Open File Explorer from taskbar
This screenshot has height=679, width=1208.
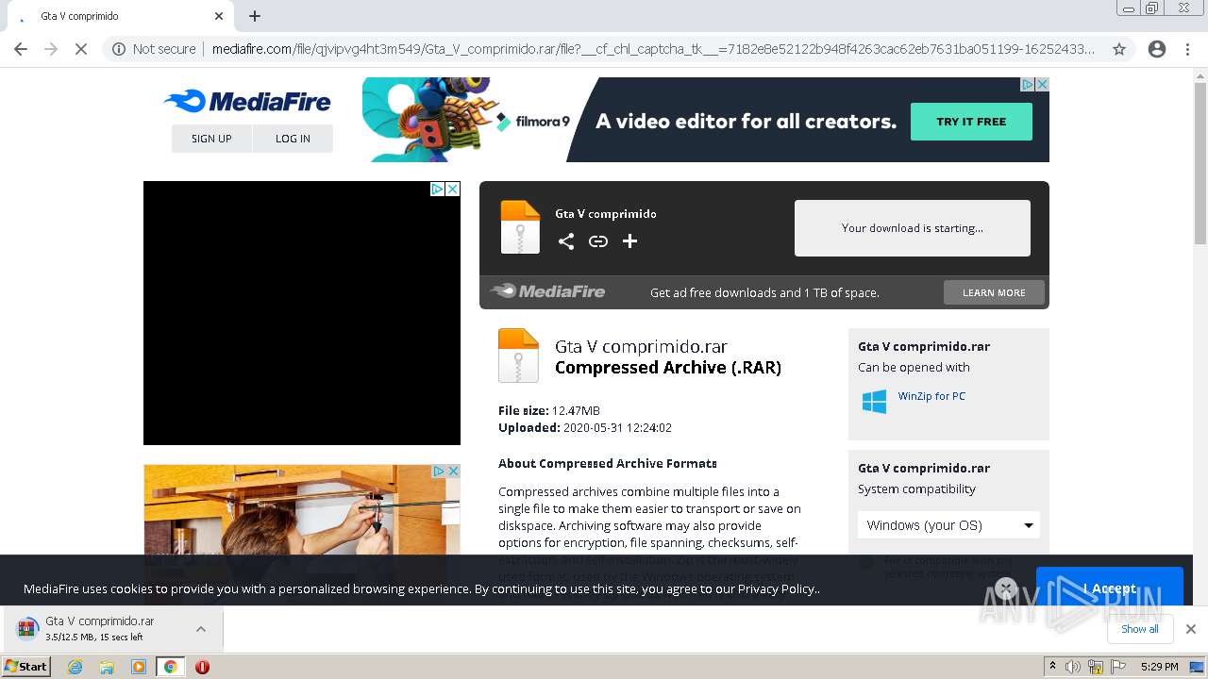(107, 667)
